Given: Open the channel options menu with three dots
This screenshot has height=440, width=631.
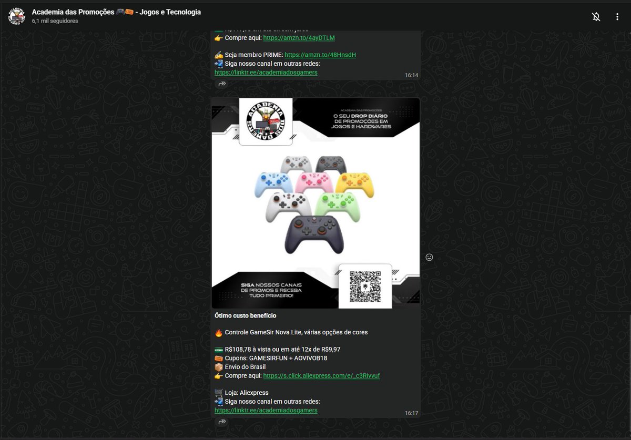Looking at the screenshot, I should (617, 17).
